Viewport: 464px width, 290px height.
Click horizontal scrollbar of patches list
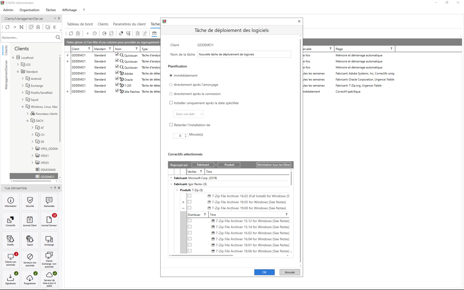202,256
